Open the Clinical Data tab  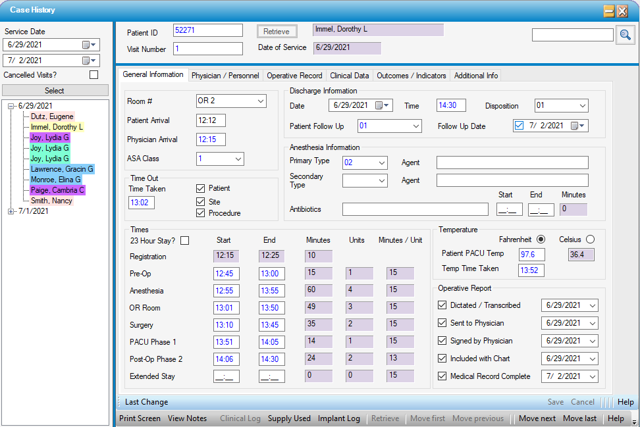point(349,76)
